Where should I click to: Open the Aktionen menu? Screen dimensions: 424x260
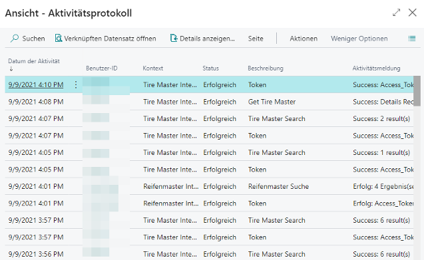(304, 39)
